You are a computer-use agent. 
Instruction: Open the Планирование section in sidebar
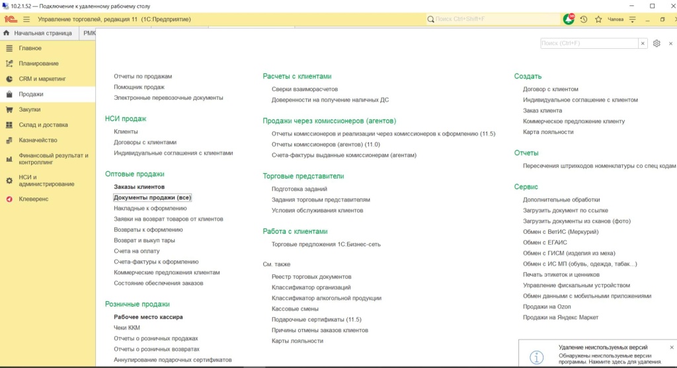48,63
